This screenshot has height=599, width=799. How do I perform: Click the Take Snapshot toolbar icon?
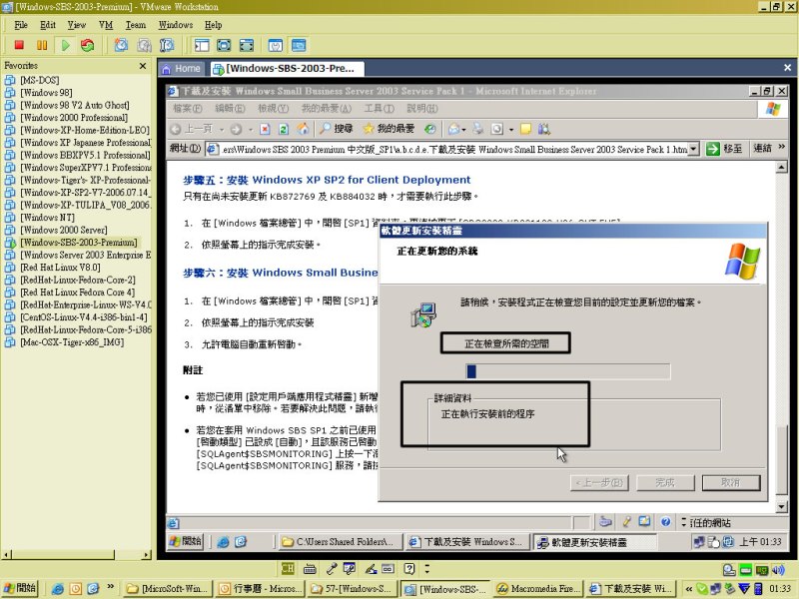(x=121, y=45)
